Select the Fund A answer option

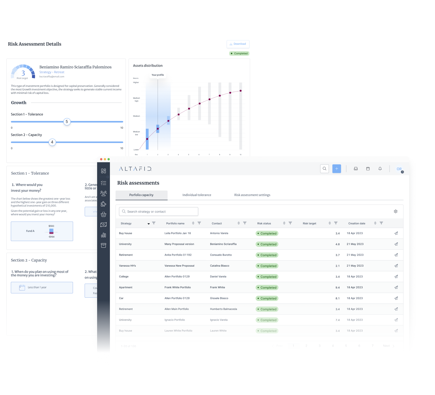click(42, 231)
